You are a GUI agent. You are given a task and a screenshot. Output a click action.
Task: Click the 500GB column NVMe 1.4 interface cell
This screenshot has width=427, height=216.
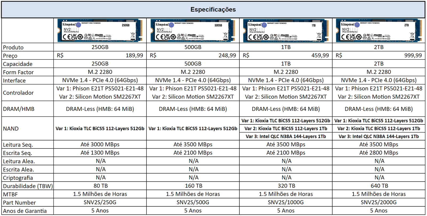click(193, 80)
